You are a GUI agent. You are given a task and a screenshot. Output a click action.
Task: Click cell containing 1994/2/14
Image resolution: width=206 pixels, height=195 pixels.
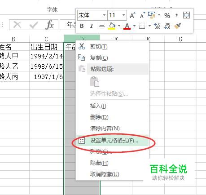[47, 56]
